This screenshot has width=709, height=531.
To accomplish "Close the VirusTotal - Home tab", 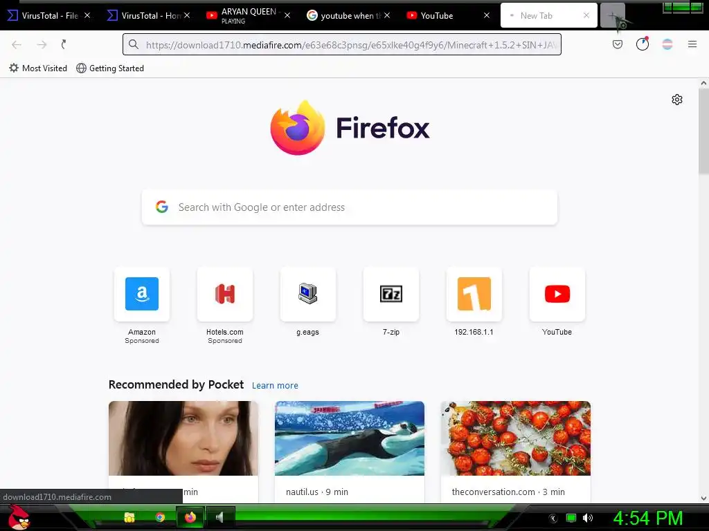I will point(187,15).
